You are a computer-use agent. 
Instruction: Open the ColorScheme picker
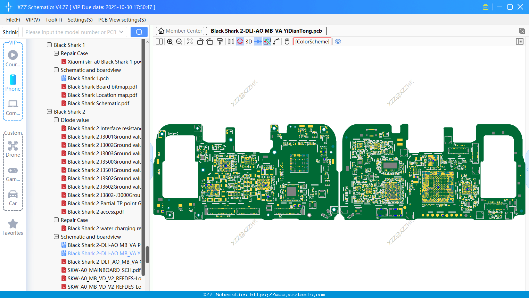312,42
